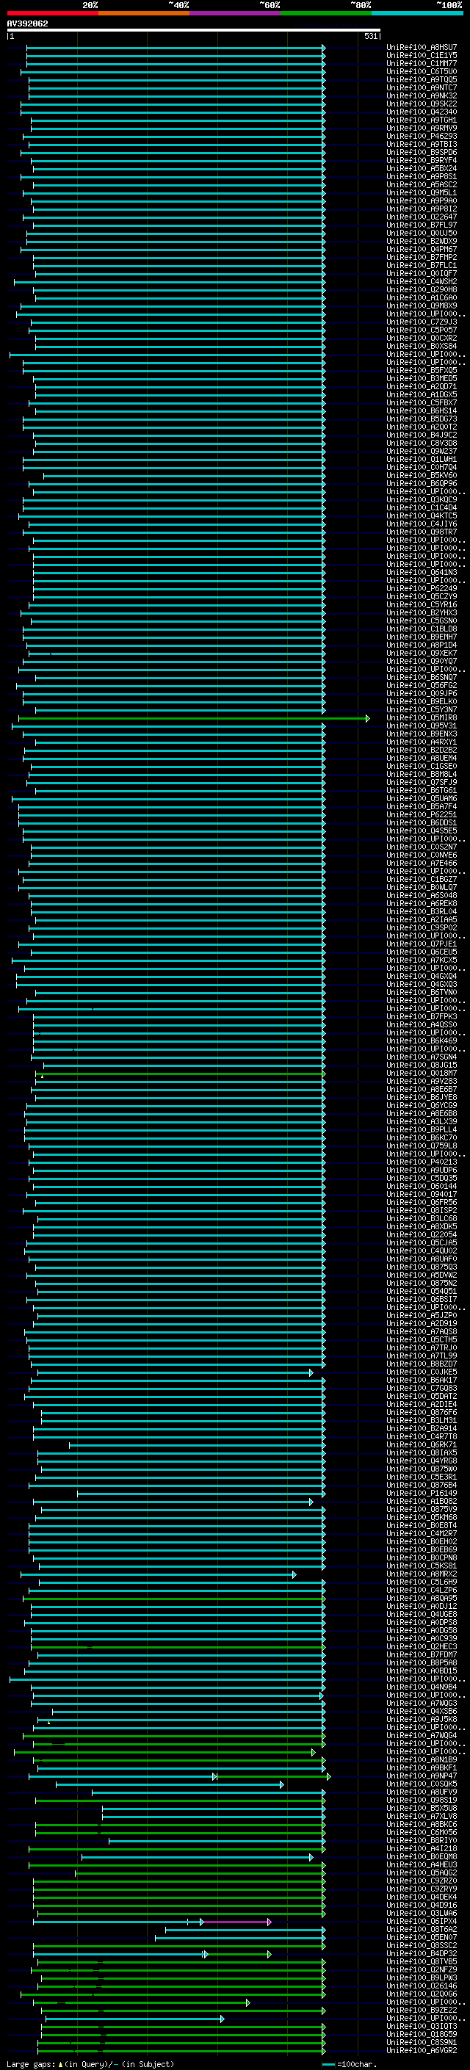Click the UniRef100_A4I218 label
The image size is (470, 2070).
[x=422, y=1849]
